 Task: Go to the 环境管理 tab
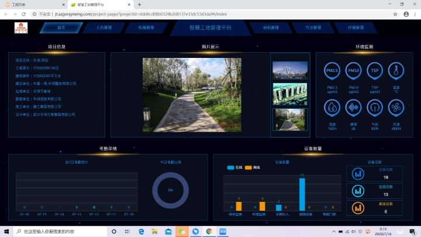tap(356, 28)
